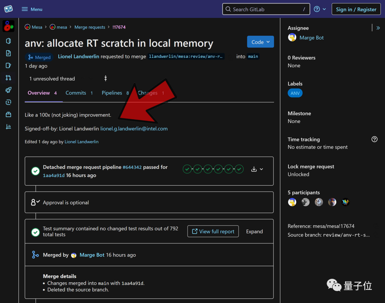Click the fifth participant avatar
Image resolution: width=385 pixels, height=303 pixels.
pos(345,202)
